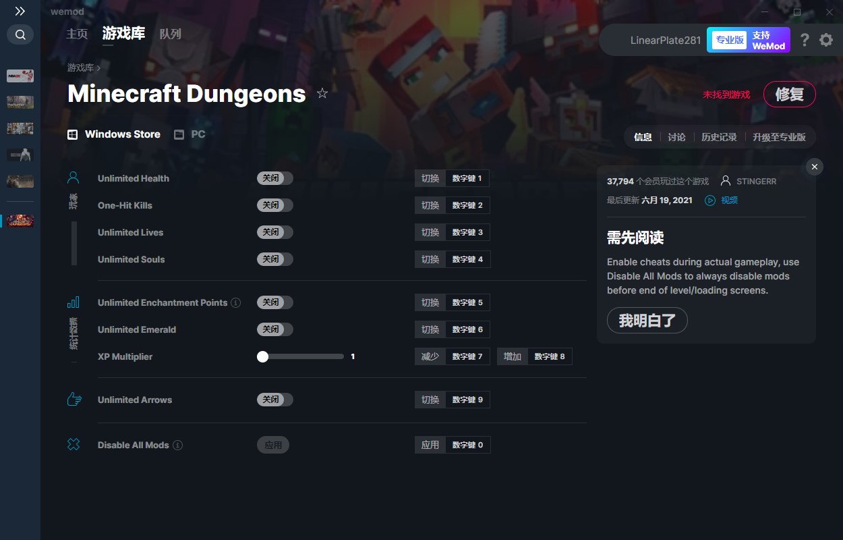Image resolution: width=843 pixels, height=540 pixels.
Task: Close the info panel with X
Action: (815, 167)
